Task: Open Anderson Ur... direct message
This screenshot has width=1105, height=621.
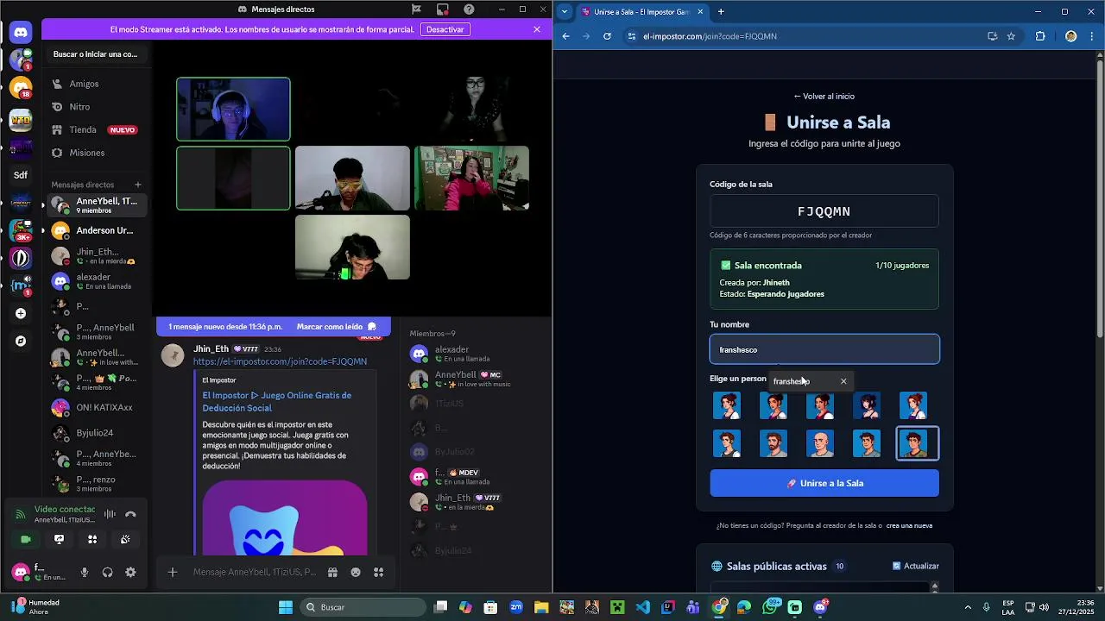Action: click(x=96, y=230)
